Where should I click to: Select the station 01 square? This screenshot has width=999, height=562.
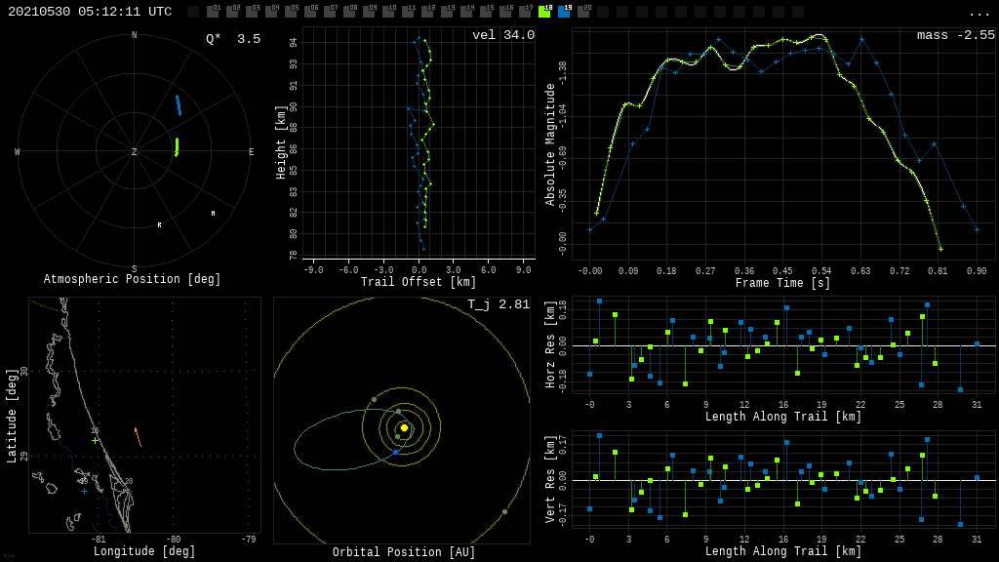click(x=213, y=12)
